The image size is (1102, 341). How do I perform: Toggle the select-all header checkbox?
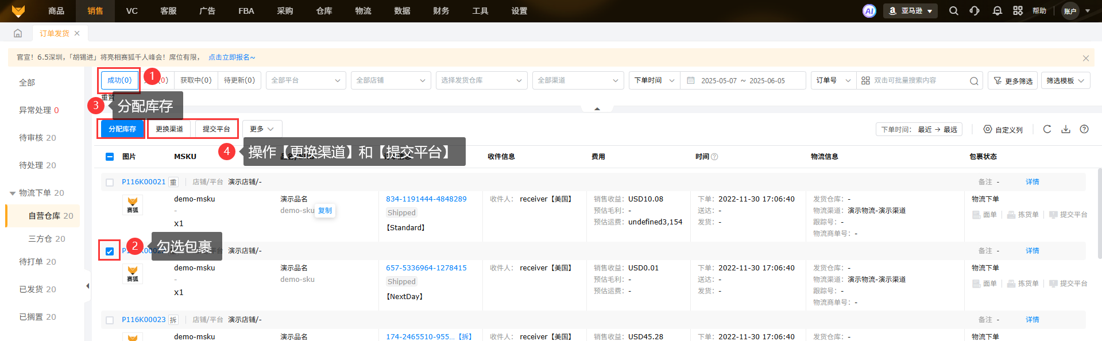(110, 157)
